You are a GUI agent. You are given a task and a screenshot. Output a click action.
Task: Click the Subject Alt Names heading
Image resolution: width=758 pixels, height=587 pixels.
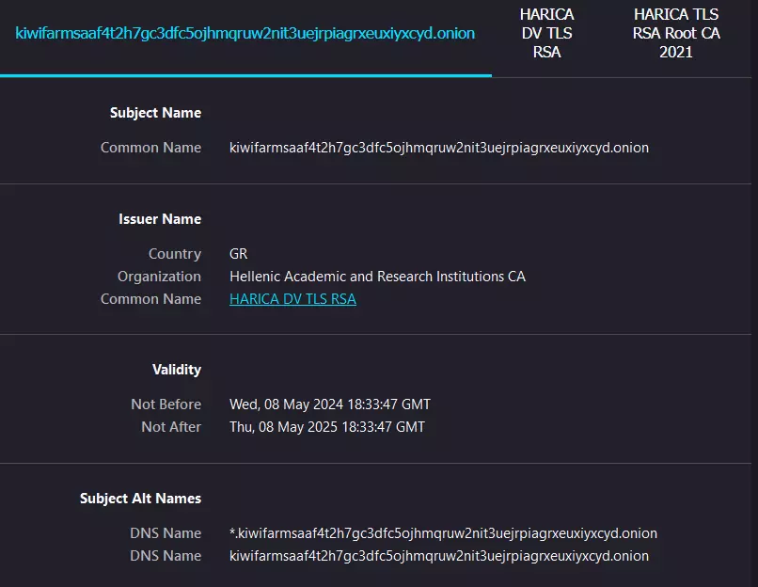pyautogui.click(x=141, y=498)
